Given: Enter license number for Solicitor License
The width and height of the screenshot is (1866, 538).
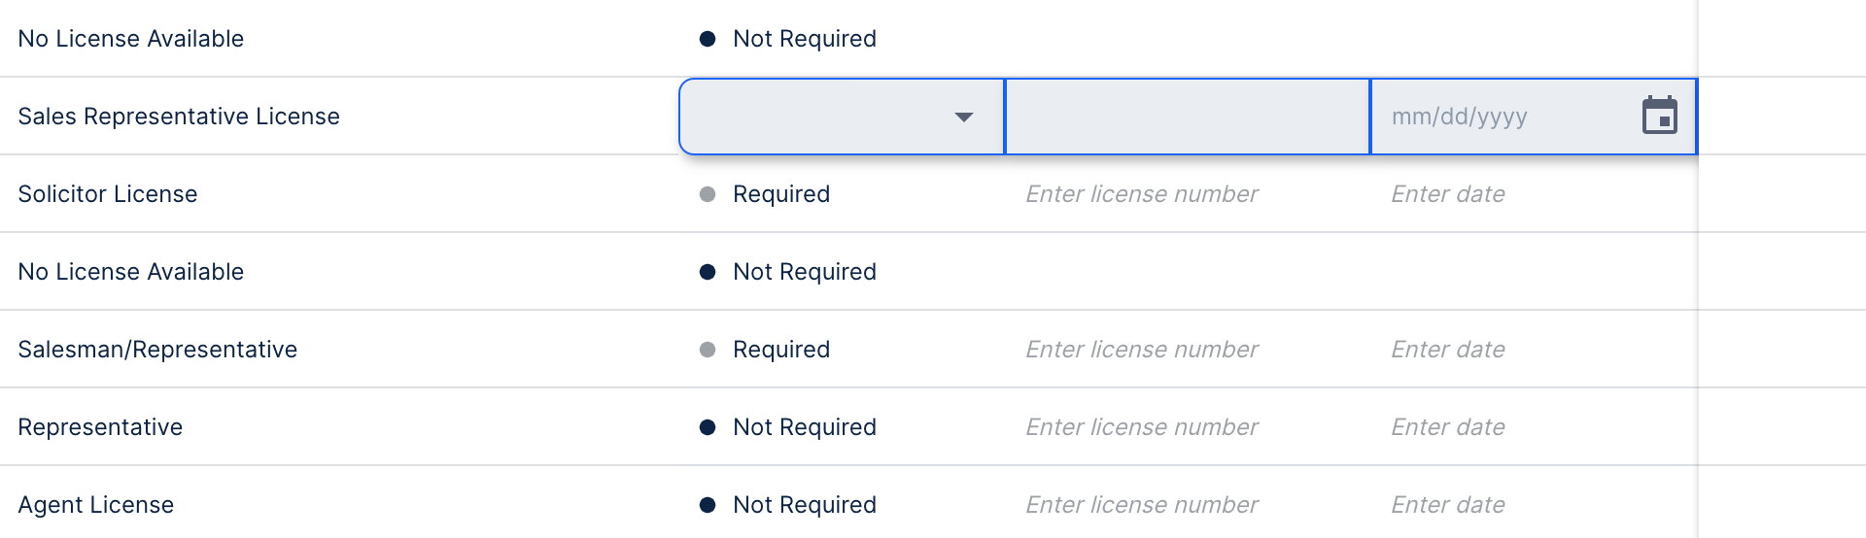Looking at the screenshot, I should [1141, 194].
